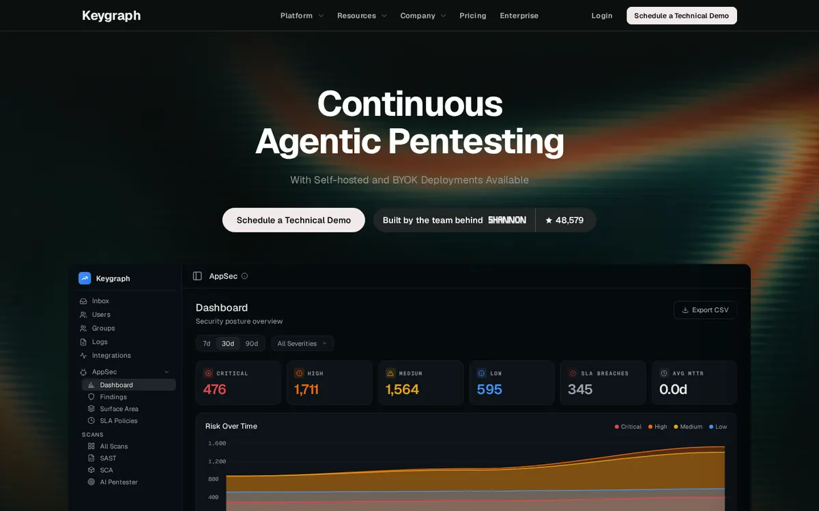Click the All Scans grid icon
819x511 pixels.
(91, 446)
